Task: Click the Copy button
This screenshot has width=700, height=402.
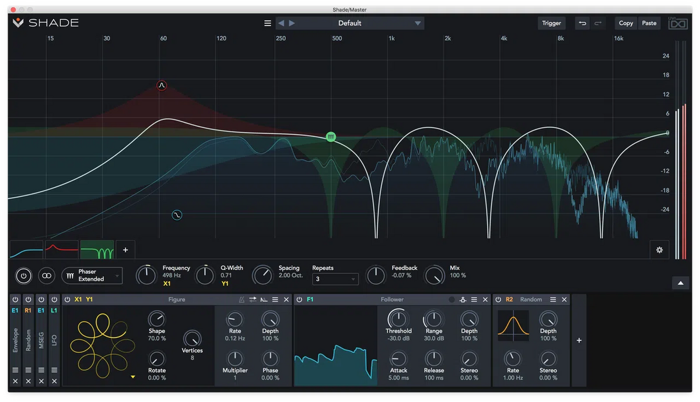Action: click(626, 23)
